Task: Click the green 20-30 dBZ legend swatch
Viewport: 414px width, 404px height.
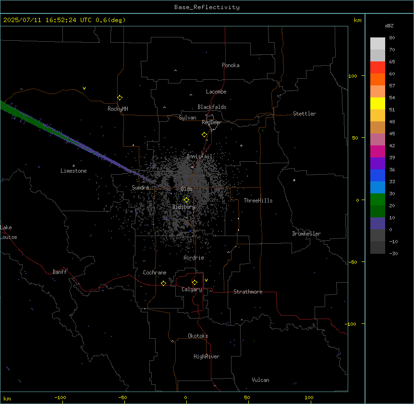Action: pyautogui.click(x=377, y=200)
